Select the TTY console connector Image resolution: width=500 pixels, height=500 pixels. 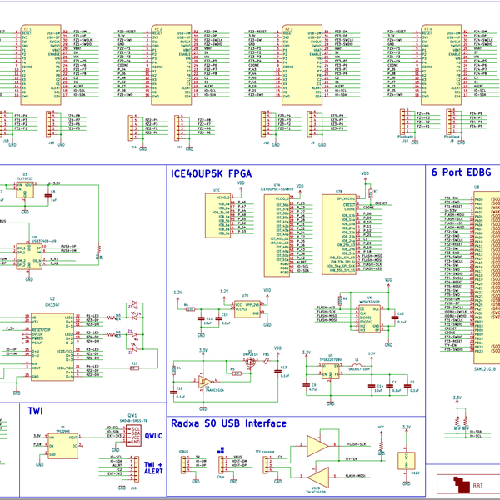coord(265,465)
